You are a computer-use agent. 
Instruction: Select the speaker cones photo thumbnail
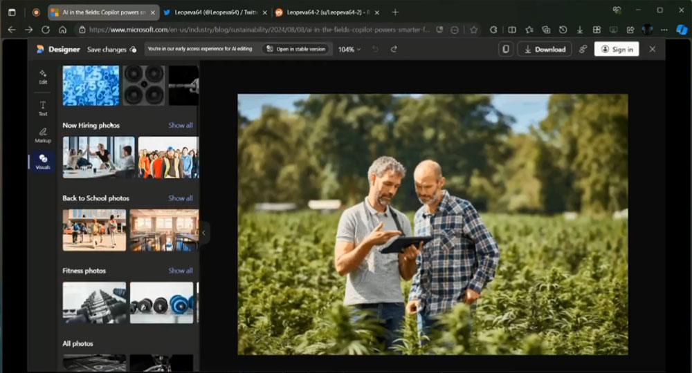click(144, 85)
